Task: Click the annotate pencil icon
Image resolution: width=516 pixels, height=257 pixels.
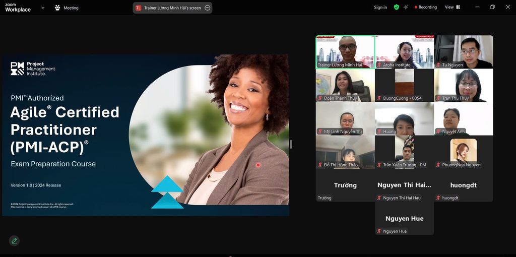Action: pyautogui.click(x=14, y=241)
